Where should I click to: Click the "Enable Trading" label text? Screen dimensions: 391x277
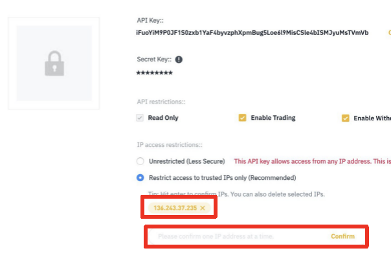tap(273, 118)
